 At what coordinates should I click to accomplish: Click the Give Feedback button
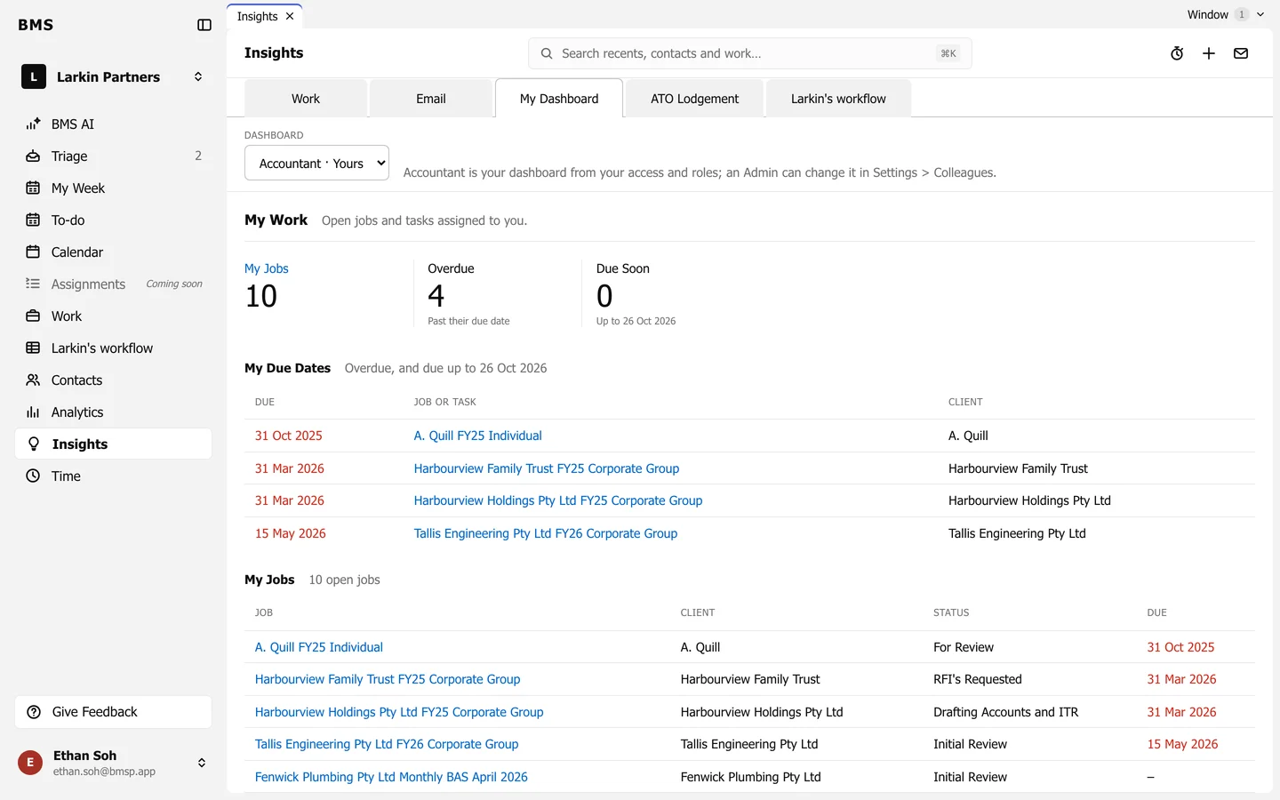pos(113,712)
